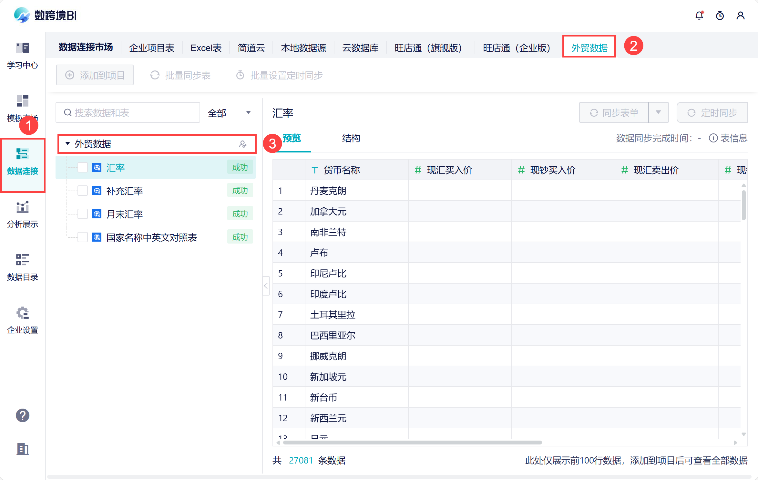Expand the 同步表单 dropdown arrow
This screenshot has height=480, width=758.
tap(658, 112)
